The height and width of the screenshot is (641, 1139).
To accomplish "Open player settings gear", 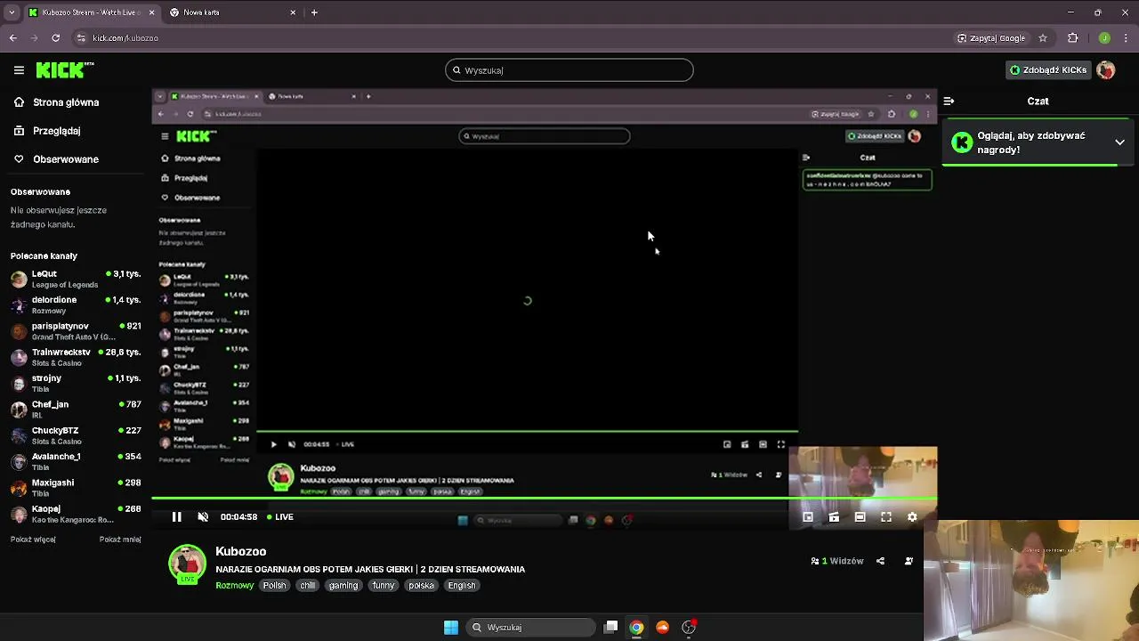I will (x=912, y=517).
